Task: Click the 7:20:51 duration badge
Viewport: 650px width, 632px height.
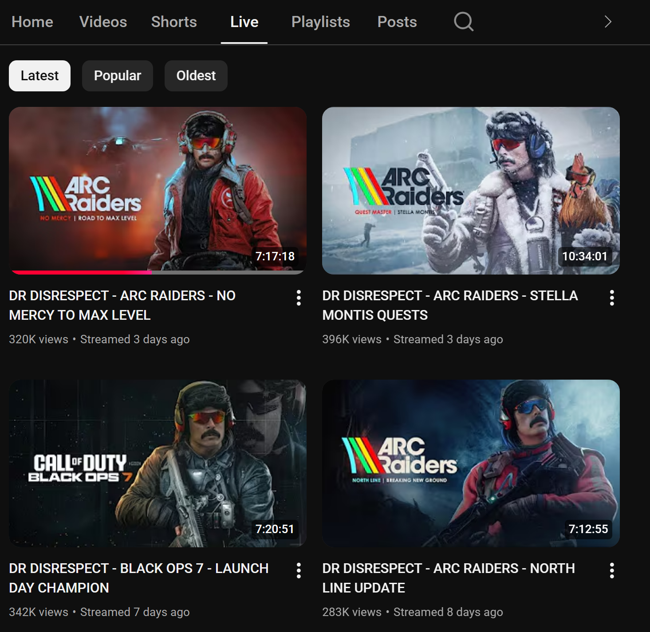Action: [x=275, y=529]
